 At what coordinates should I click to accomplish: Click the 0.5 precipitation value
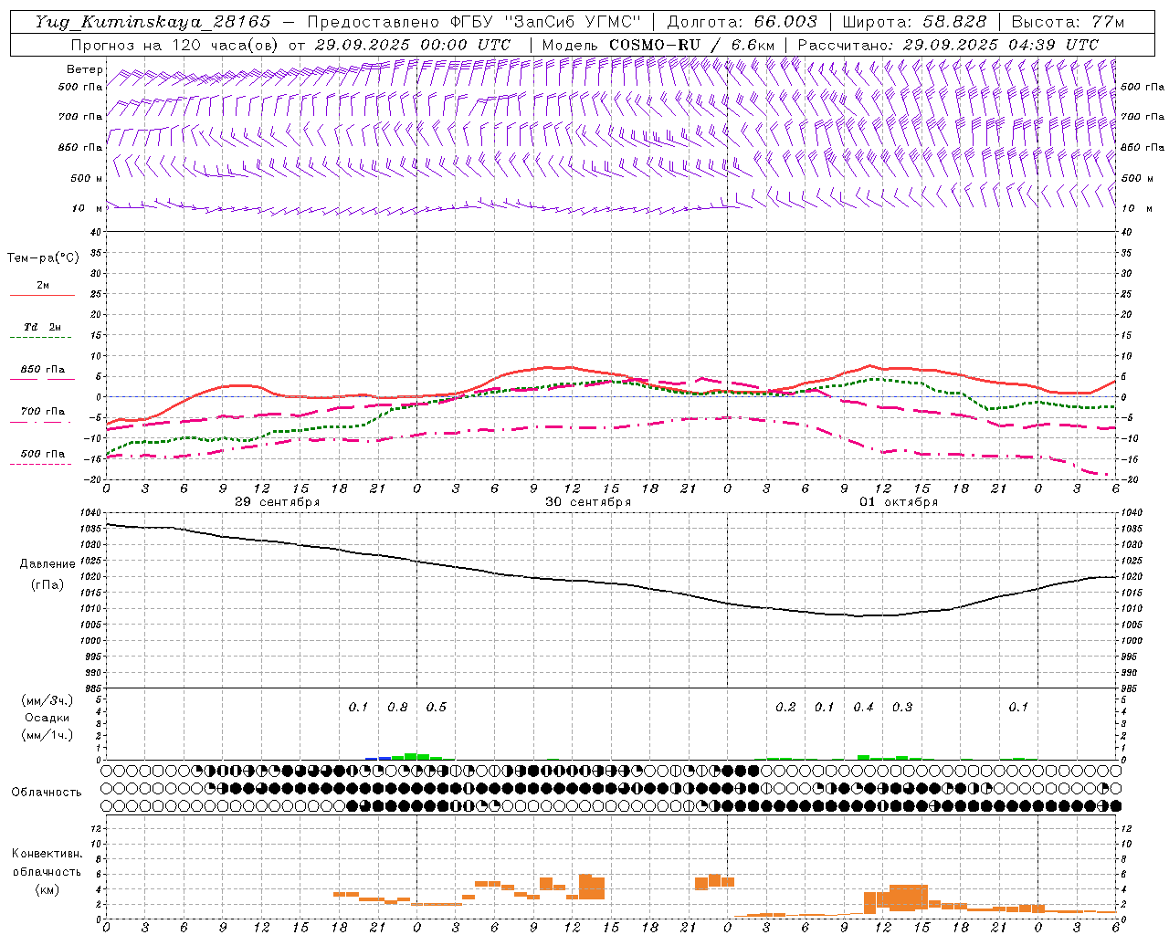coord(437,708)
